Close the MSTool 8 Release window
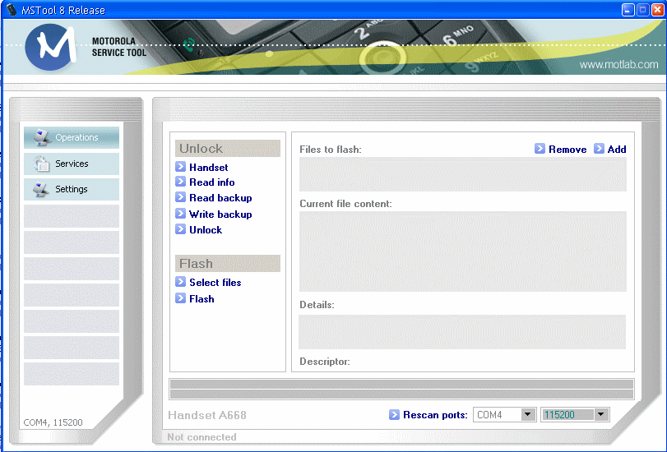 pyautogui.click(x=658, y=10)
